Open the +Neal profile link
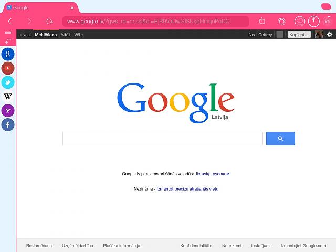Viewport: 336px width, 252px height. (25, 35)
